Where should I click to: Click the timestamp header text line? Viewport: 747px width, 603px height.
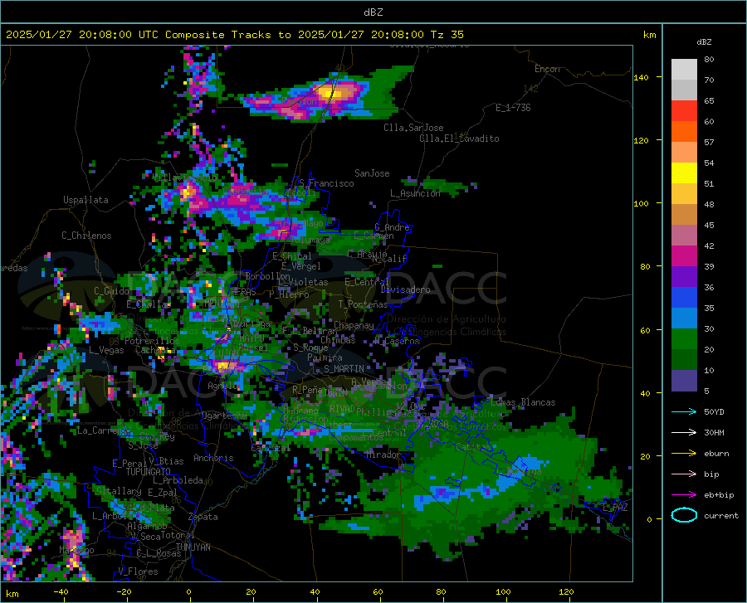234,35
